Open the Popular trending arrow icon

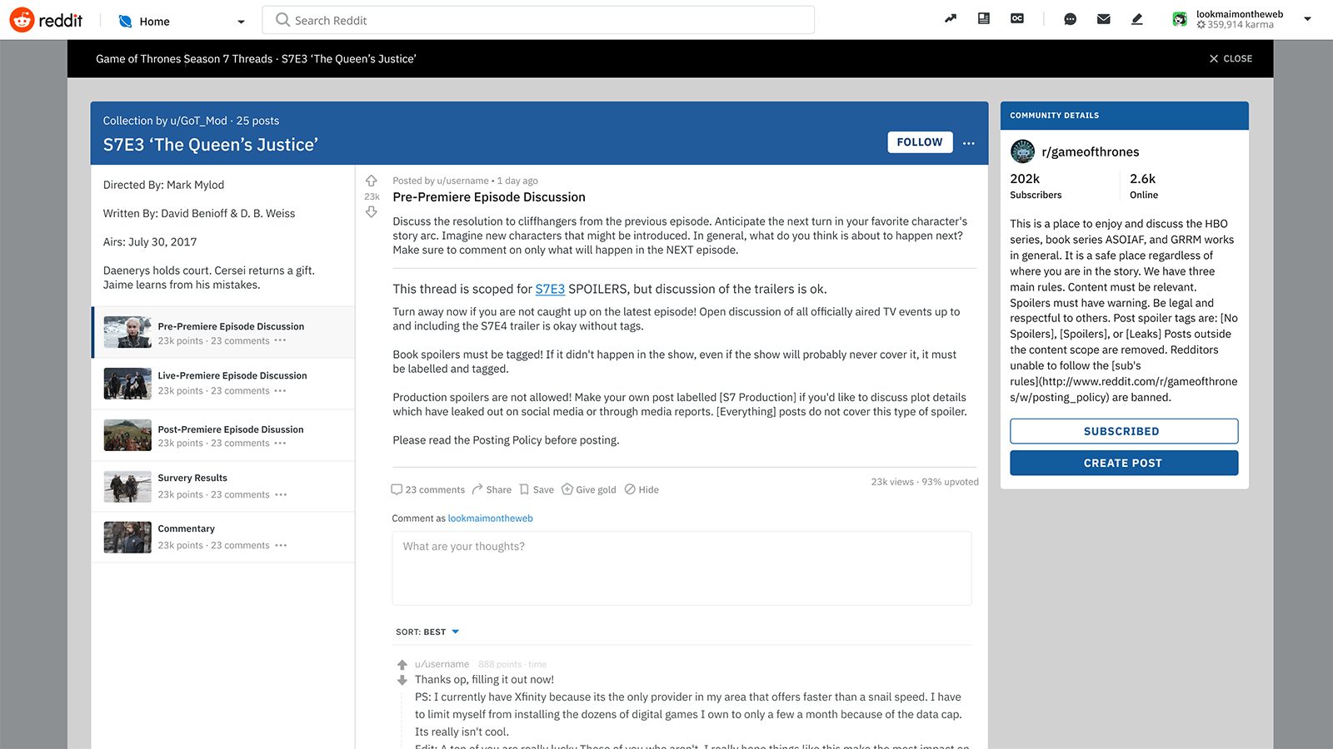click(951, 18)
